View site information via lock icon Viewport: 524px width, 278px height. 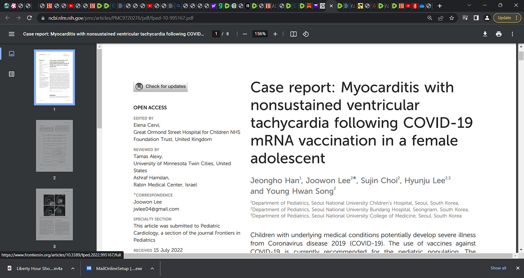[x=43, y=18]
